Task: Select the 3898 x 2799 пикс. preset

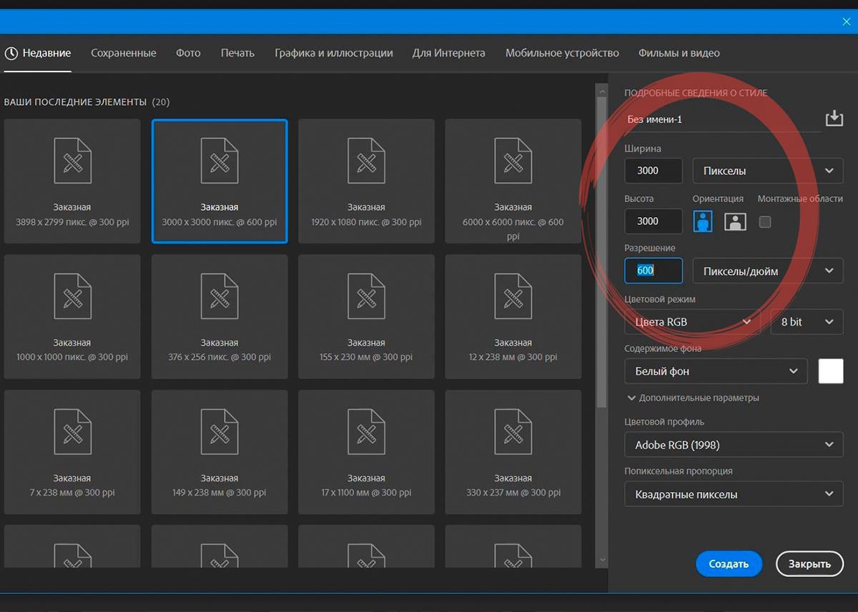Action: [72, 181]
